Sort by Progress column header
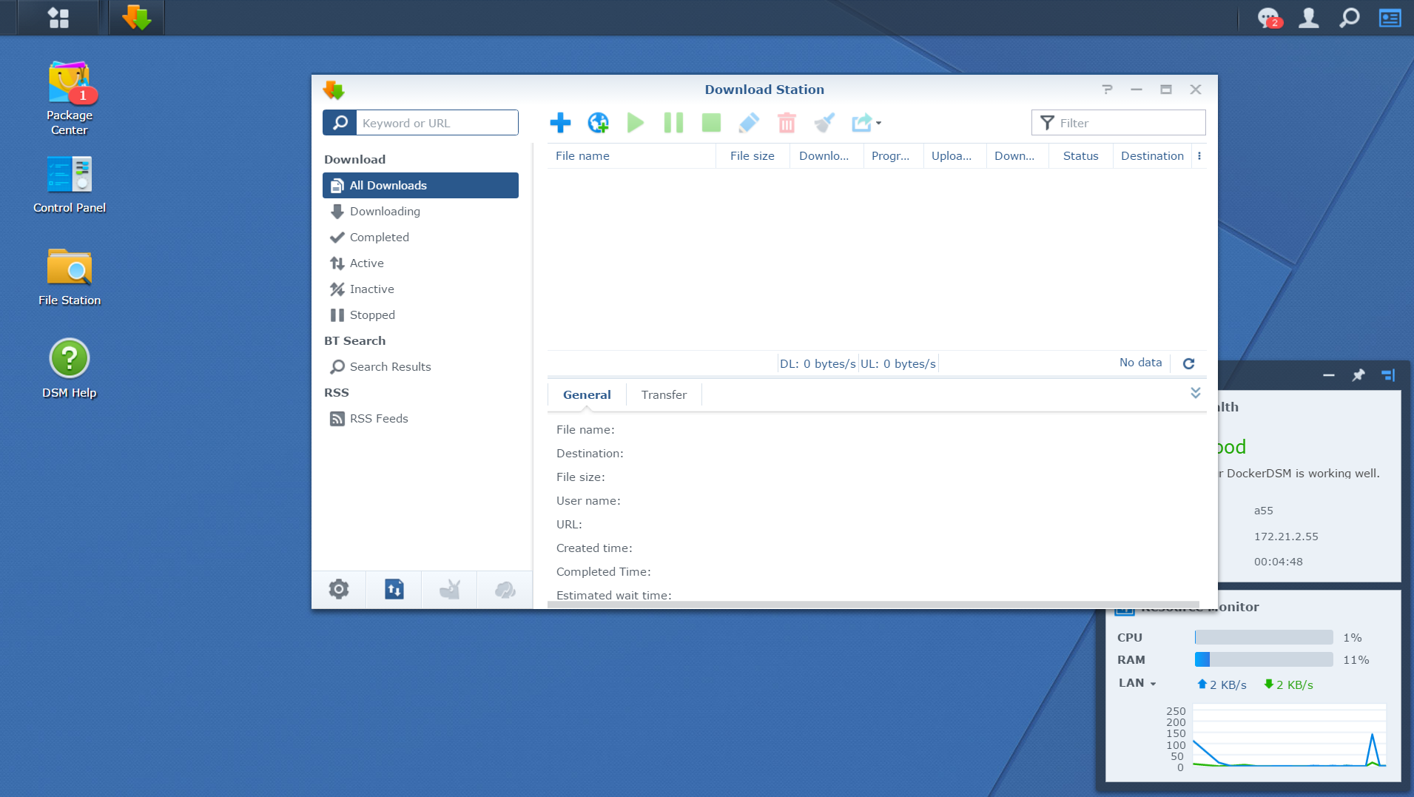This screenshot has width=1414, height=797. coord(894,156)
